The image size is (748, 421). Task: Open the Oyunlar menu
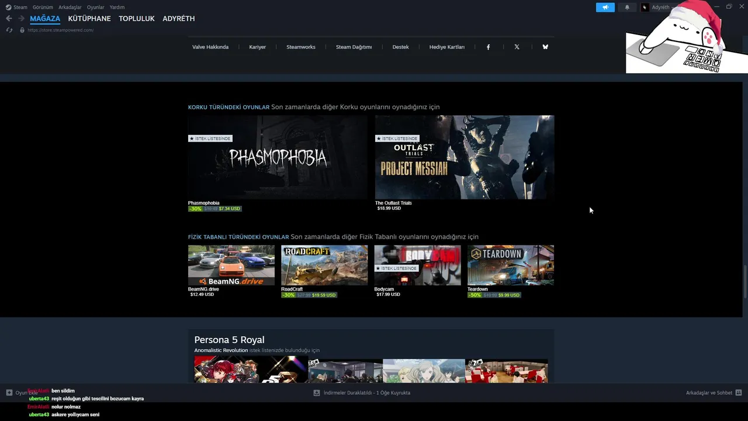[96, 7]
